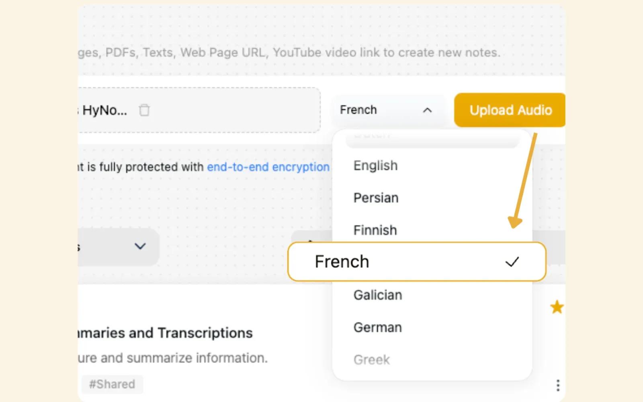Click the downward chevron on the left pill
The image size is (643, 402).
140,247
